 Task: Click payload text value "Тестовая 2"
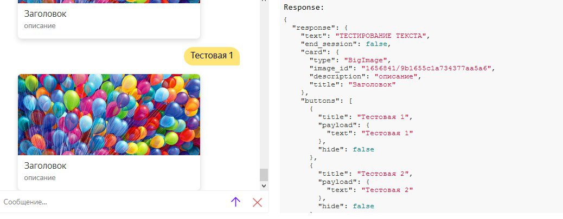click(x=387, y=190)
